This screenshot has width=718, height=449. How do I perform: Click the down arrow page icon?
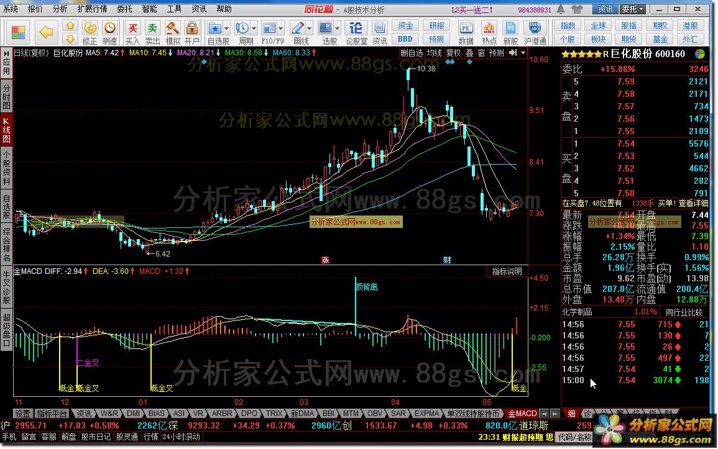point(70,39)
